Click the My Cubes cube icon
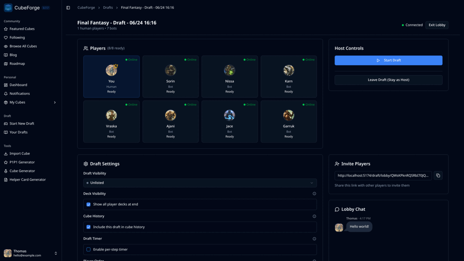This screenshot has height=261, width=464. [6, 102]
